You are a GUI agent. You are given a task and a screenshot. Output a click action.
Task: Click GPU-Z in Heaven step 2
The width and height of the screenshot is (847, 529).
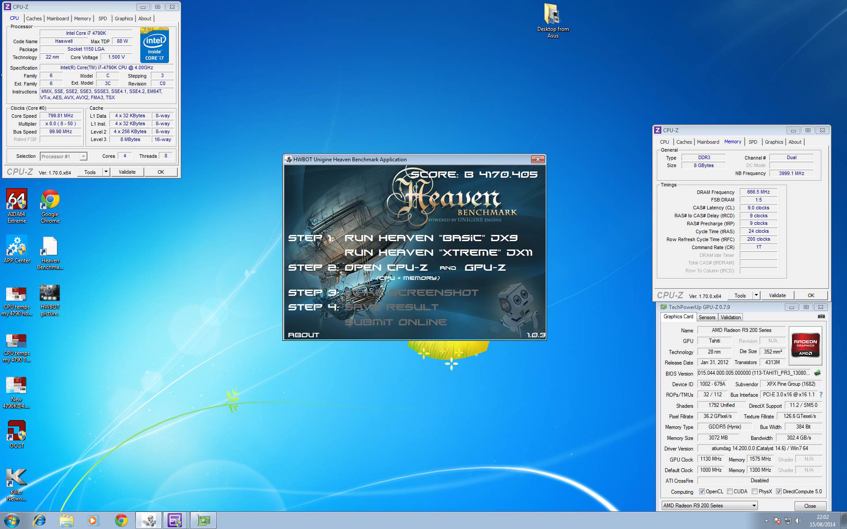click(x=485, y=268)
